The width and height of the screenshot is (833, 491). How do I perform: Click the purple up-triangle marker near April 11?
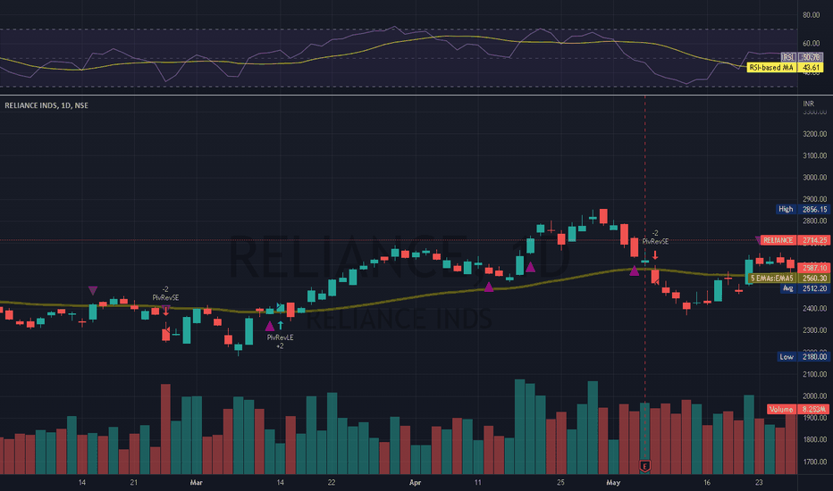click(x=489, y=287)
